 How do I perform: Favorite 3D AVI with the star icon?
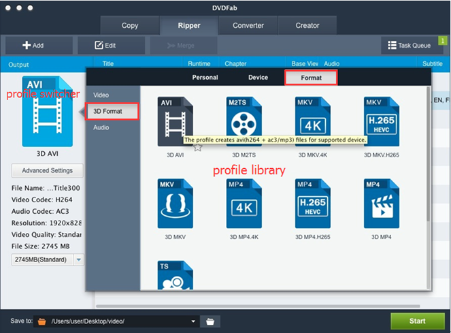(x=197, y=148)
